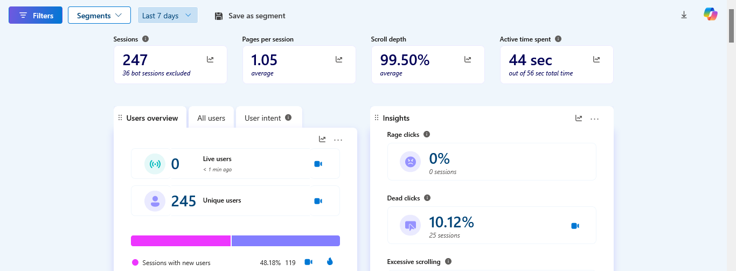Image resolution: width=736 pixels, height=271 pixels.
Task: Open the trend chart icon in Scroll depth card
Action: [x=468, y=59]
